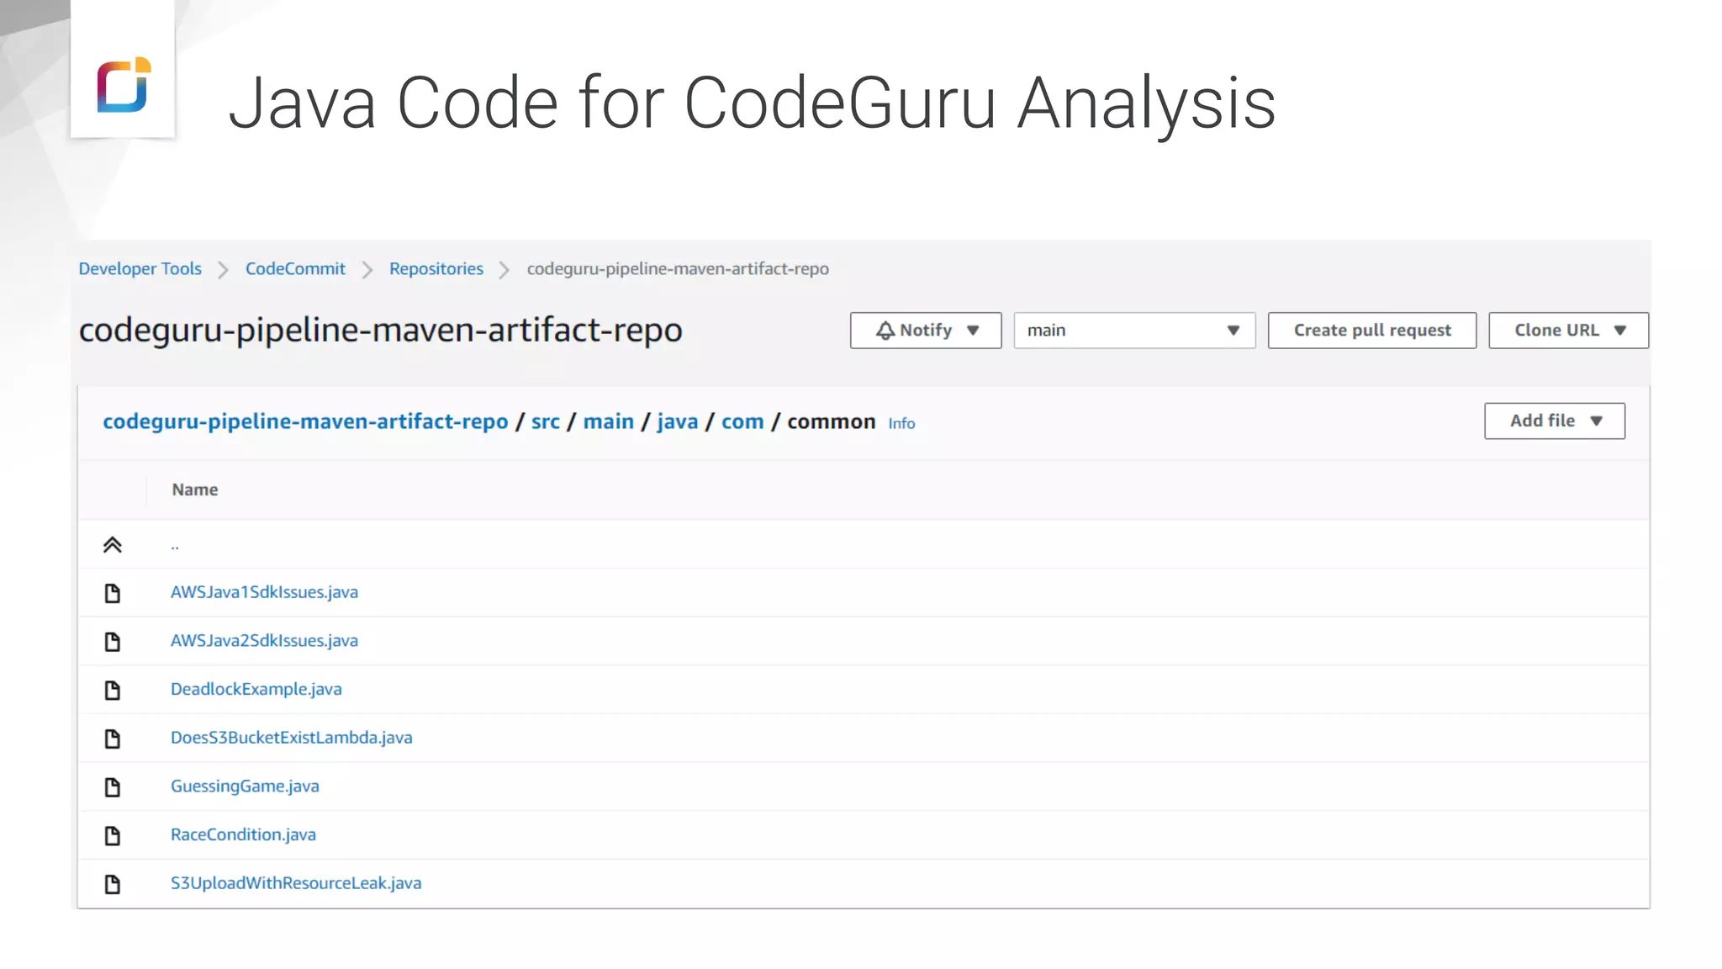This screenshot has width=1722, height=969.
Task: Expand the Add file dropdown
Action: click(1555, 421)
